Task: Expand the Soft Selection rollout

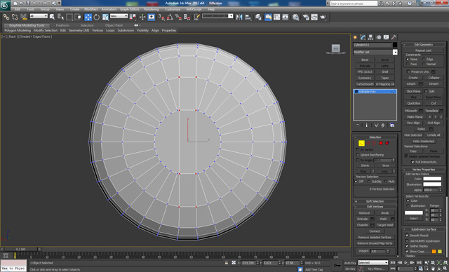Action: click(x=375, y=201)
